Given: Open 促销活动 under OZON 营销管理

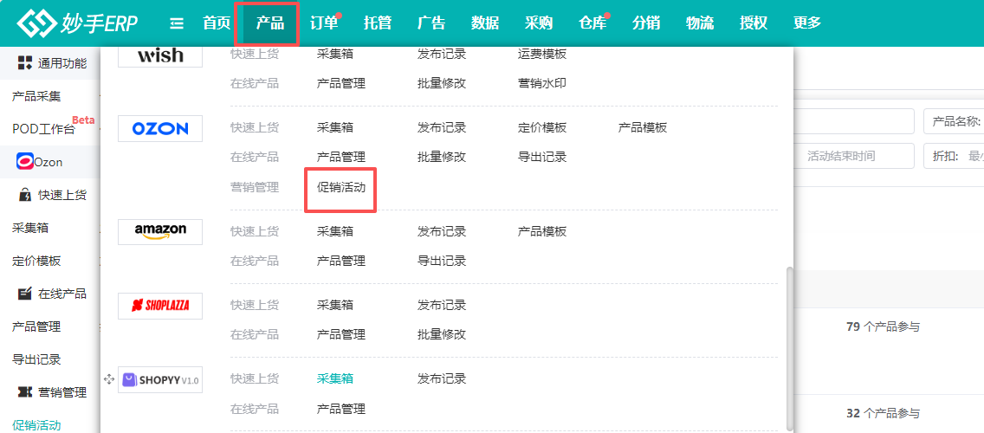Looking at the screenshot, I should (x=341, y=186).
